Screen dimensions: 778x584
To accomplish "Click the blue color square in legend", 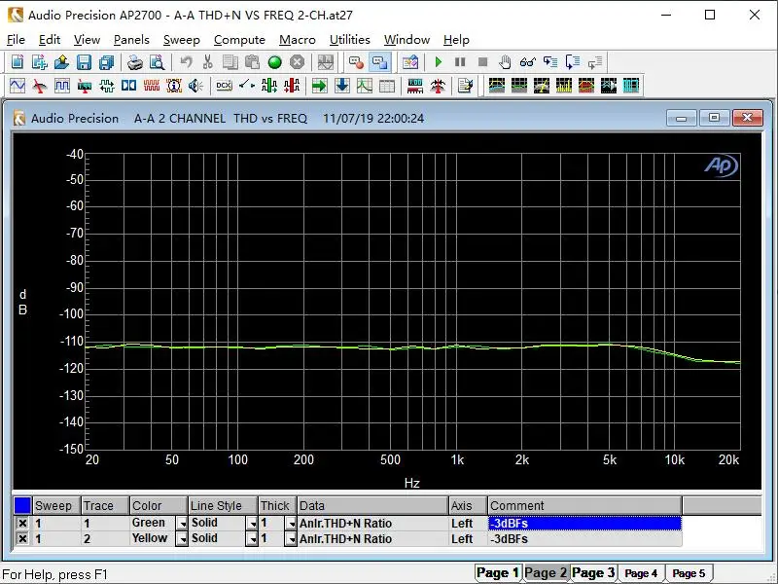I will point(22,505).
